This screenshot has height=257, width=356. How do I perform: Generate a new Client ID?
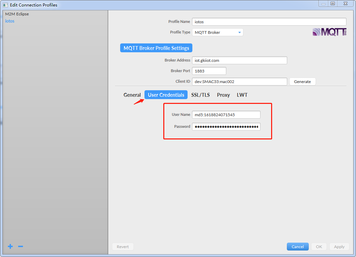coord(302,82)
